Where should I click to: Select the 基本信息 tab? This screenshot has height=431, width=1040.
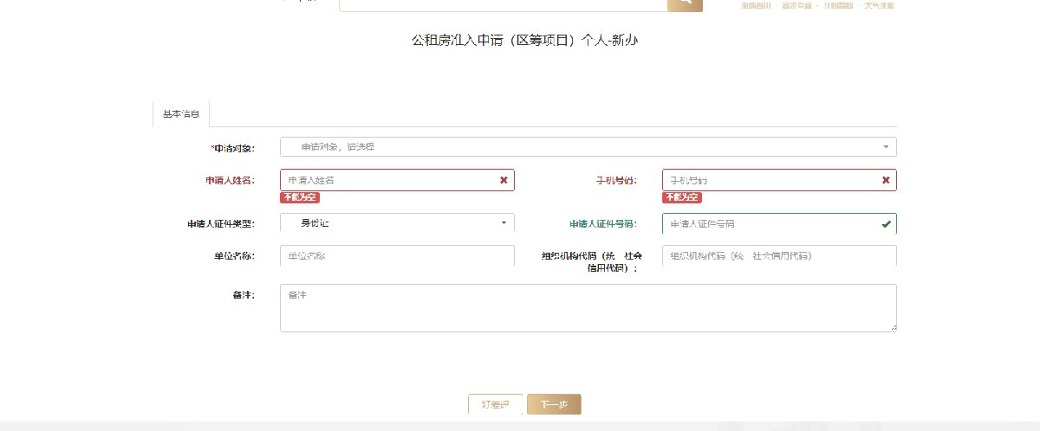(181, 114)
